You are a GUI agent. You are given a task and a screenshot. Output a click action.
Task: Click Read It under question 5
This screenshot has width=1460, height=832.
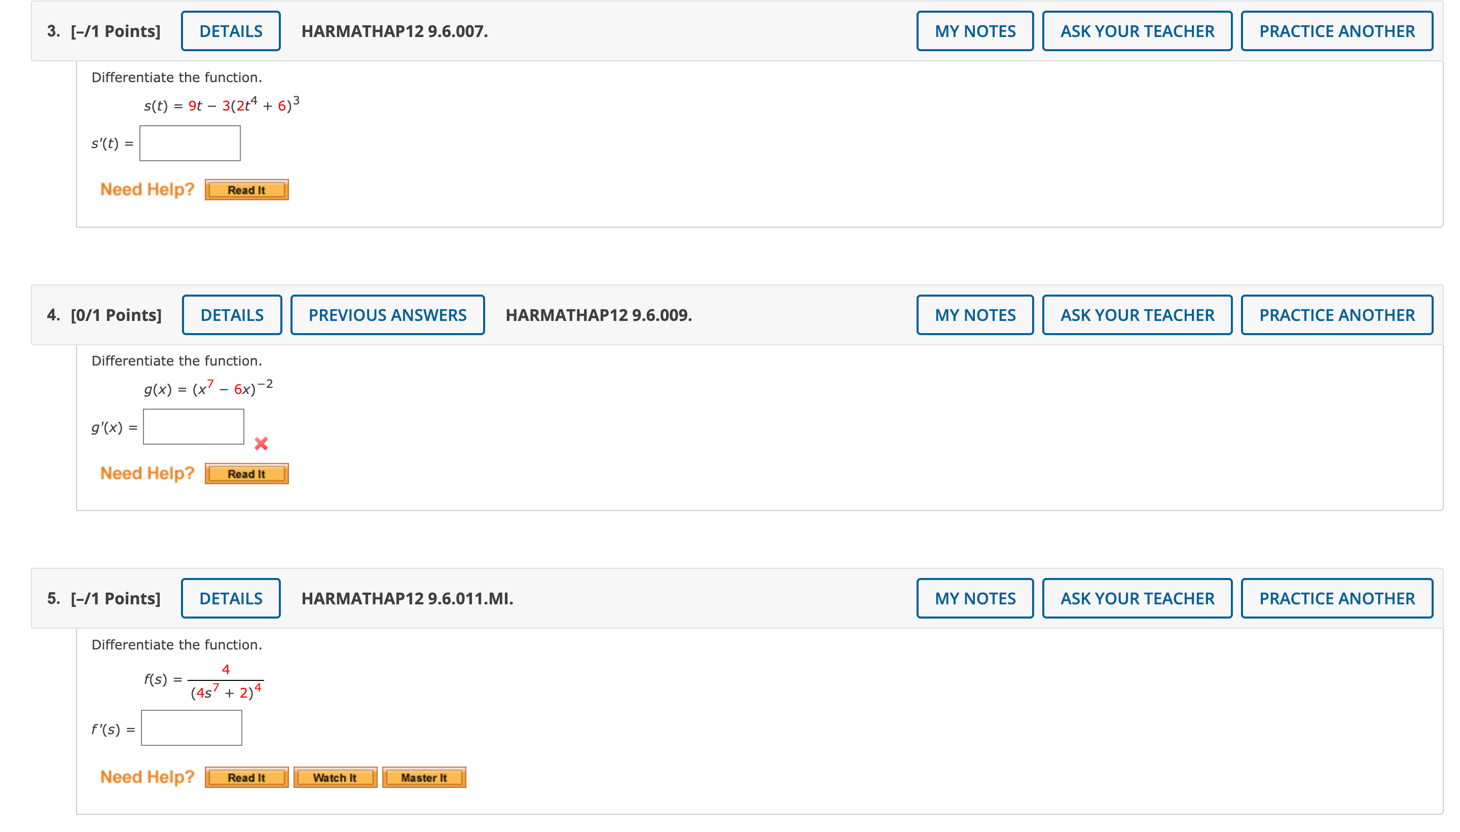point(246,777)
